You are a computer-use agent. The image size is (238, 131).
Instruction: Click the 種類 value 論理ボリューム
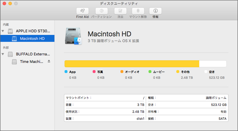[x=216, y=98]
